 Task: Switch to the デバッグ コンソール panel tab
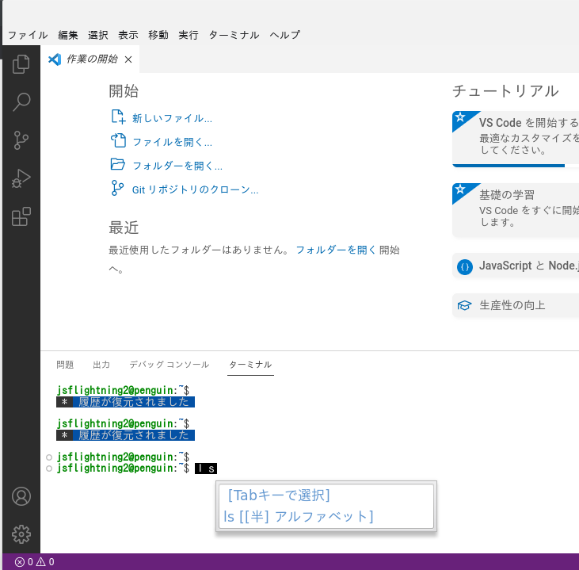pyautogui.click(x=170, y=365)
